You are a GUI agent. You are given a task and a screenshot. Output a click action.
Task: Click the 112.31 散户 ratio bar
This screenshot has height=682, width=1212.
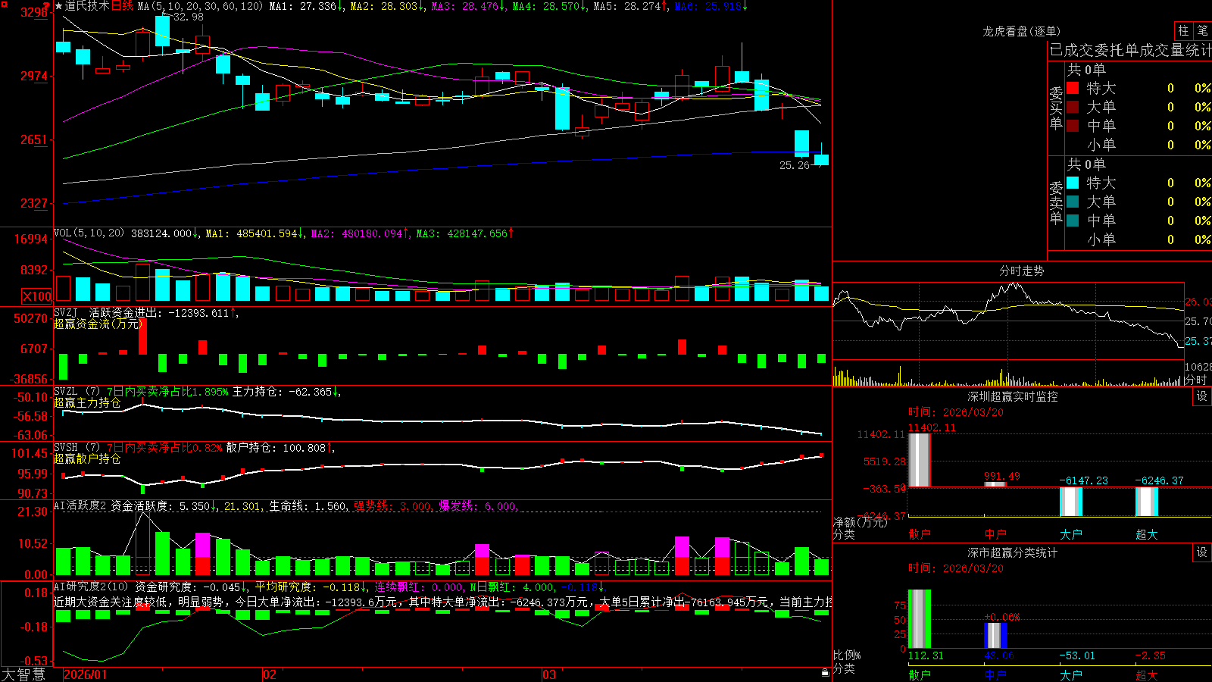coord(919,618)
